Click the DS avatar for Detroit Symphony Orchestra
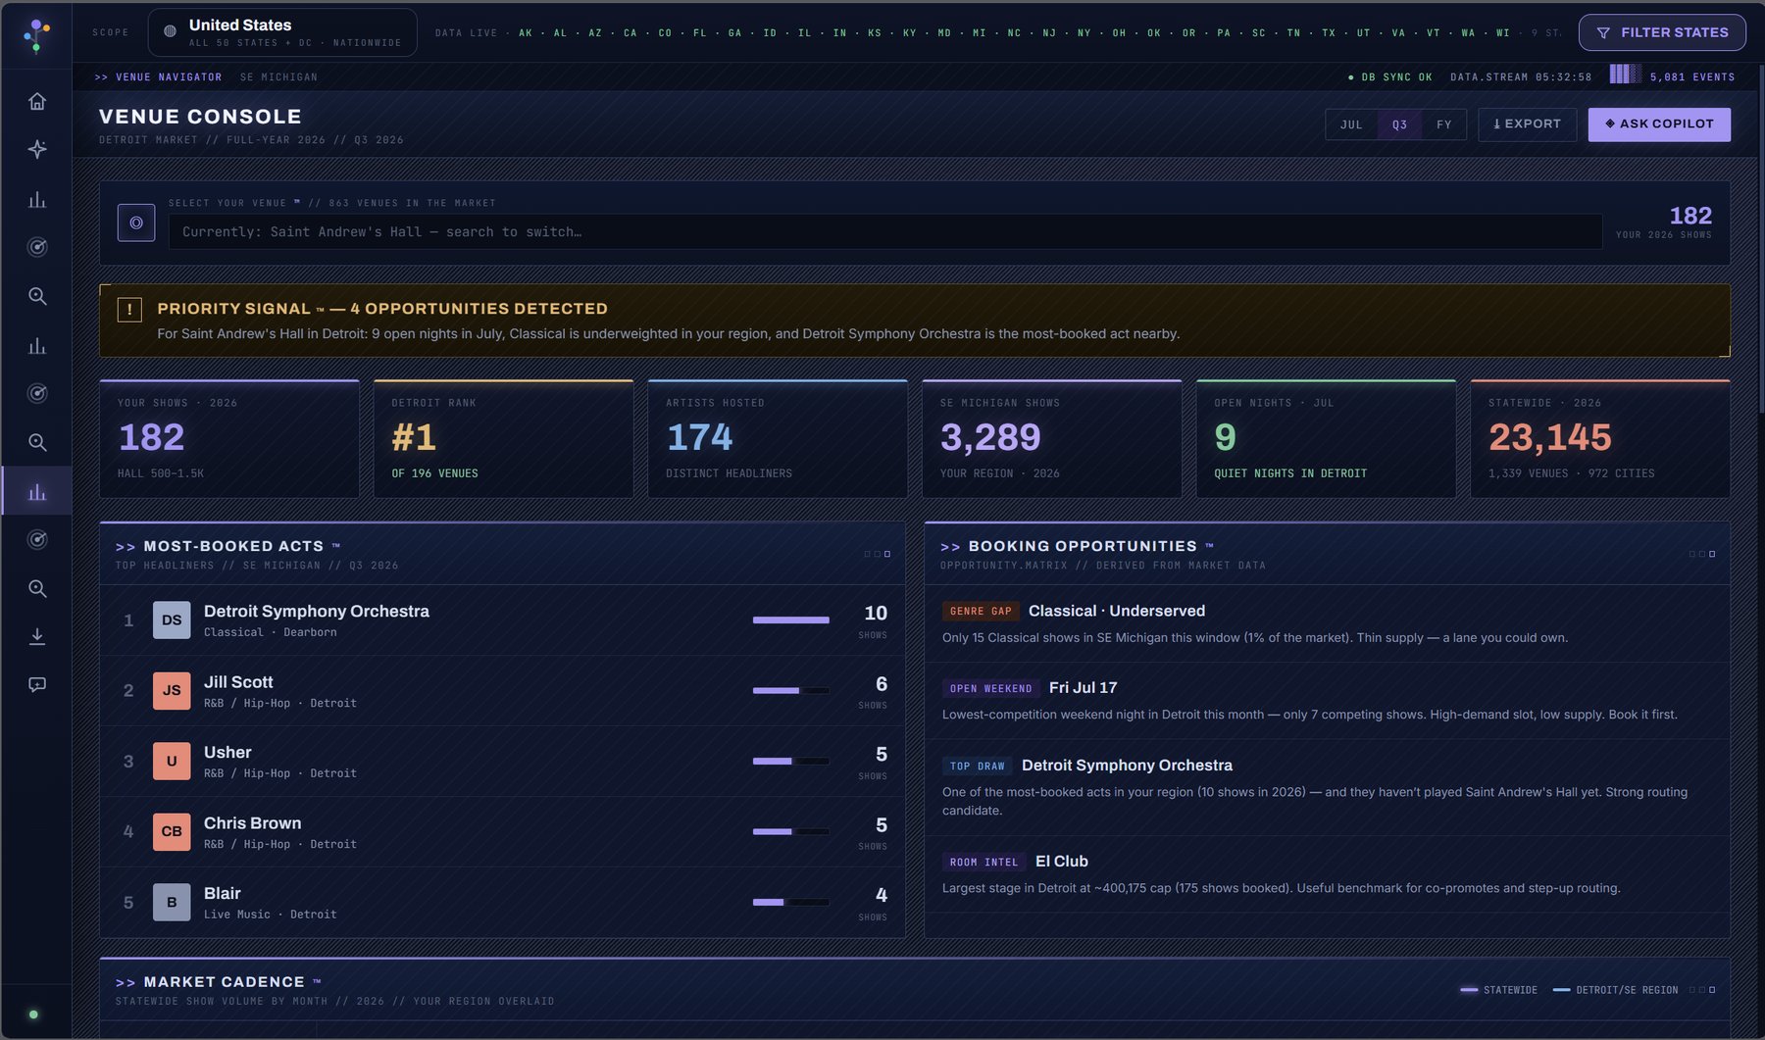This screenshot has width=1765, height=1040. click(x=172, y=620)
